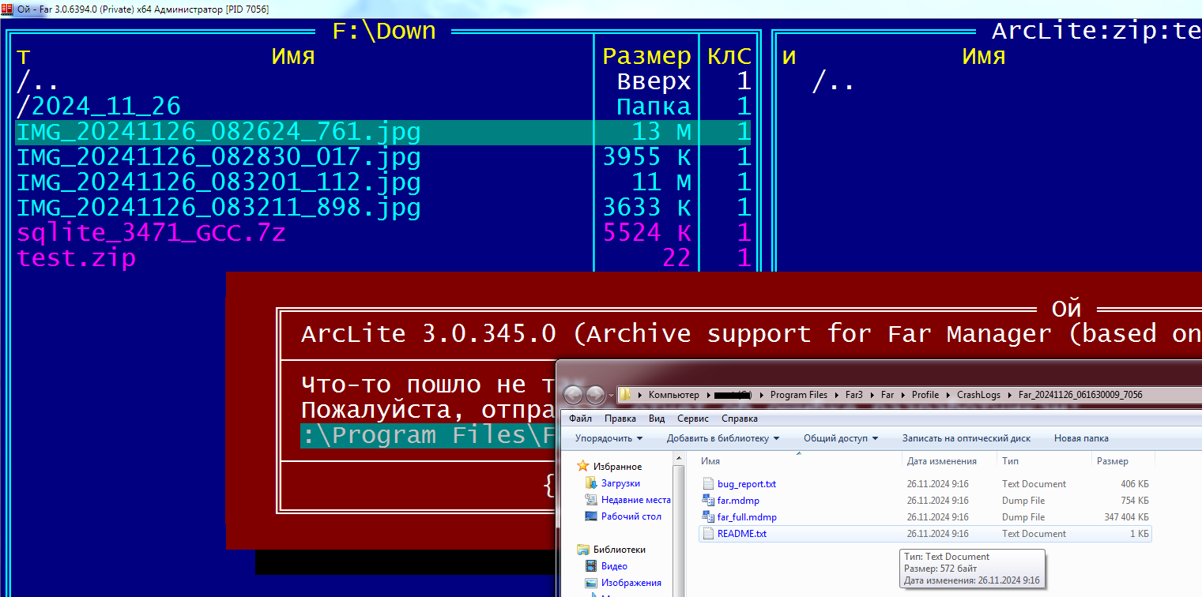
Task: Sort Explorer list by Тип column
Action: (1044, 460)
